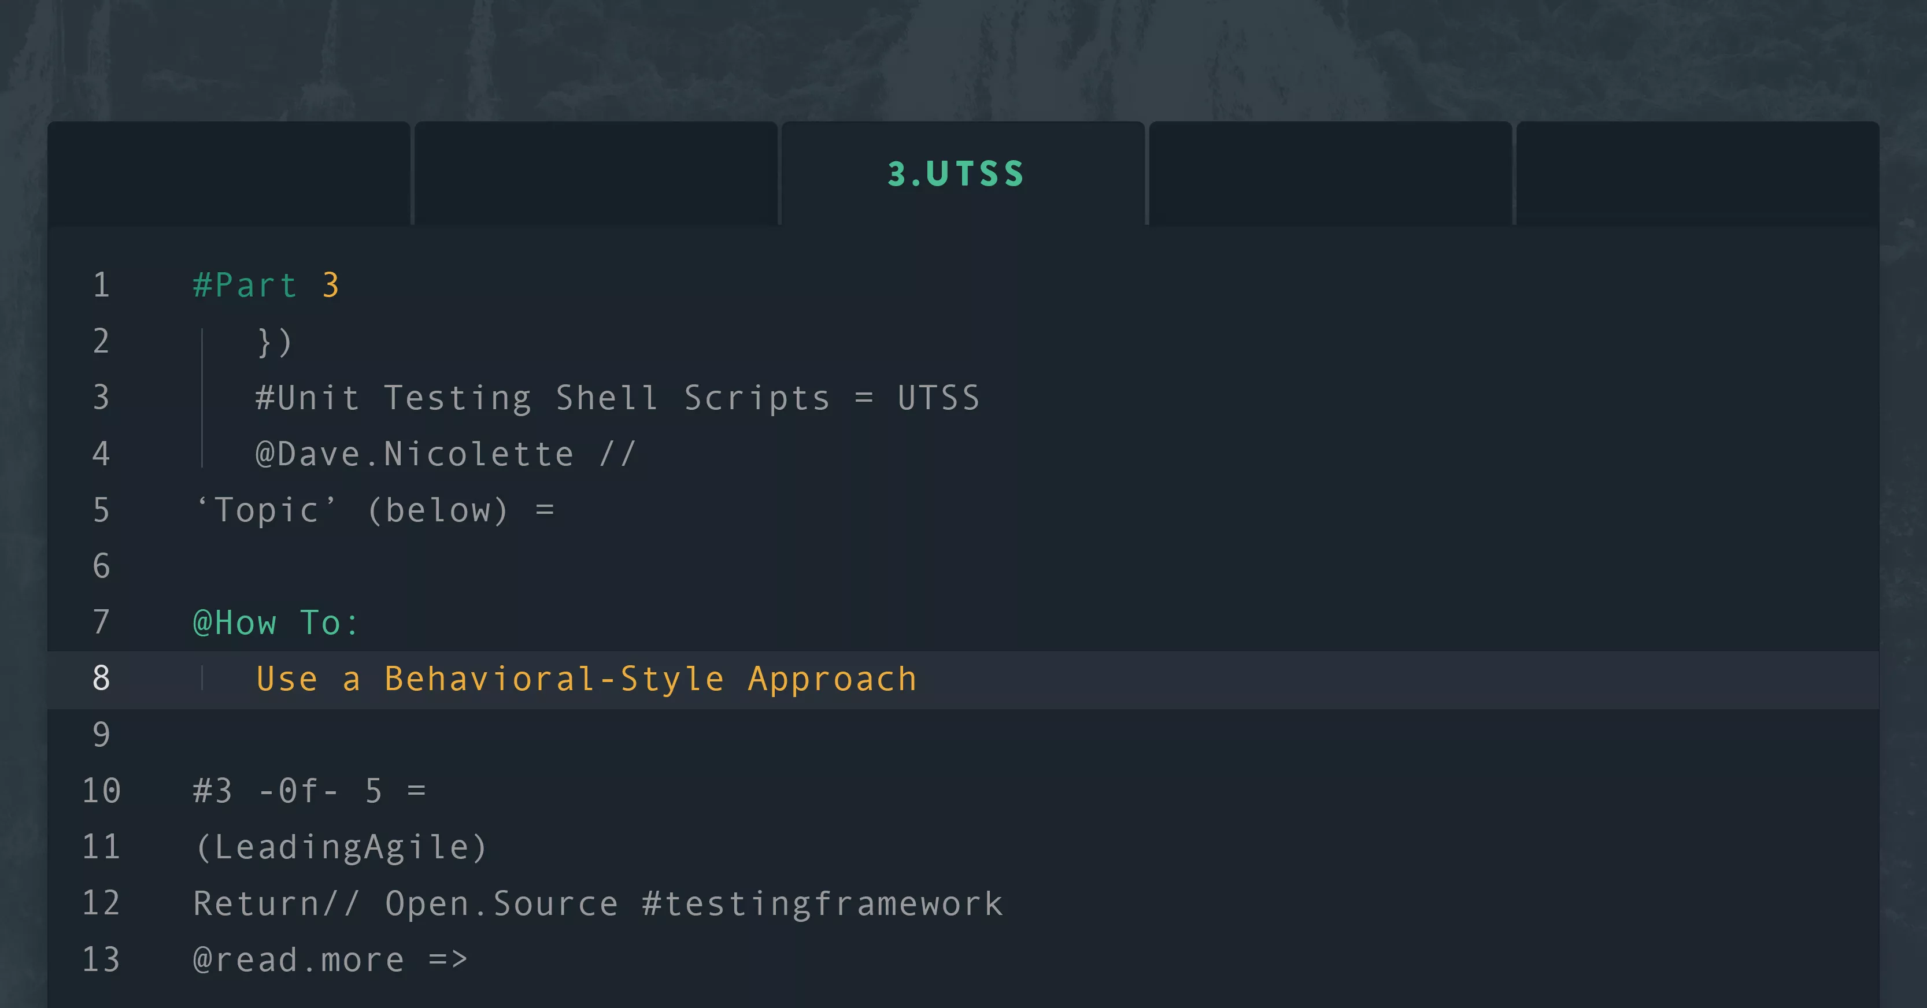Click line '#Unit Testing Shell Scripts = UTSS'
This screenshot has height=1008, width=1927.
[617, 398]
